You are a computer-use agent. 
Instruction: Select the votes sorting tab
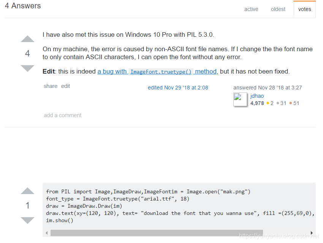[x=305, y=9]
